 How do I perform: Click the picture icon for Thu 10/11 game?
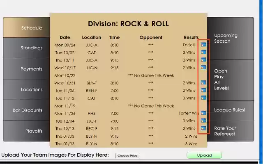pos(203,60)
